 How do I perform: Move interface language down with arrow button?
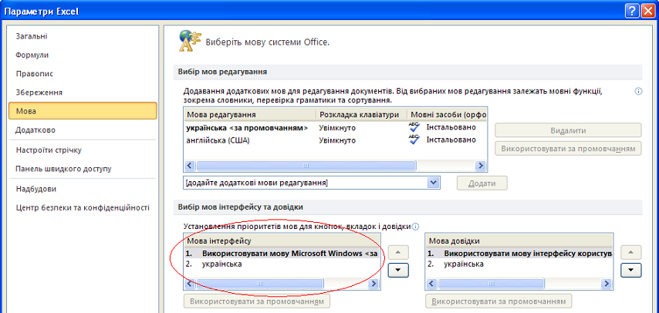(396, 270)
